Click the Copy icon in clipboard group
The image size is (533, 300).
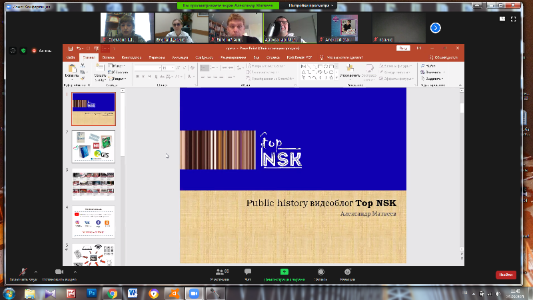(83, 72)
